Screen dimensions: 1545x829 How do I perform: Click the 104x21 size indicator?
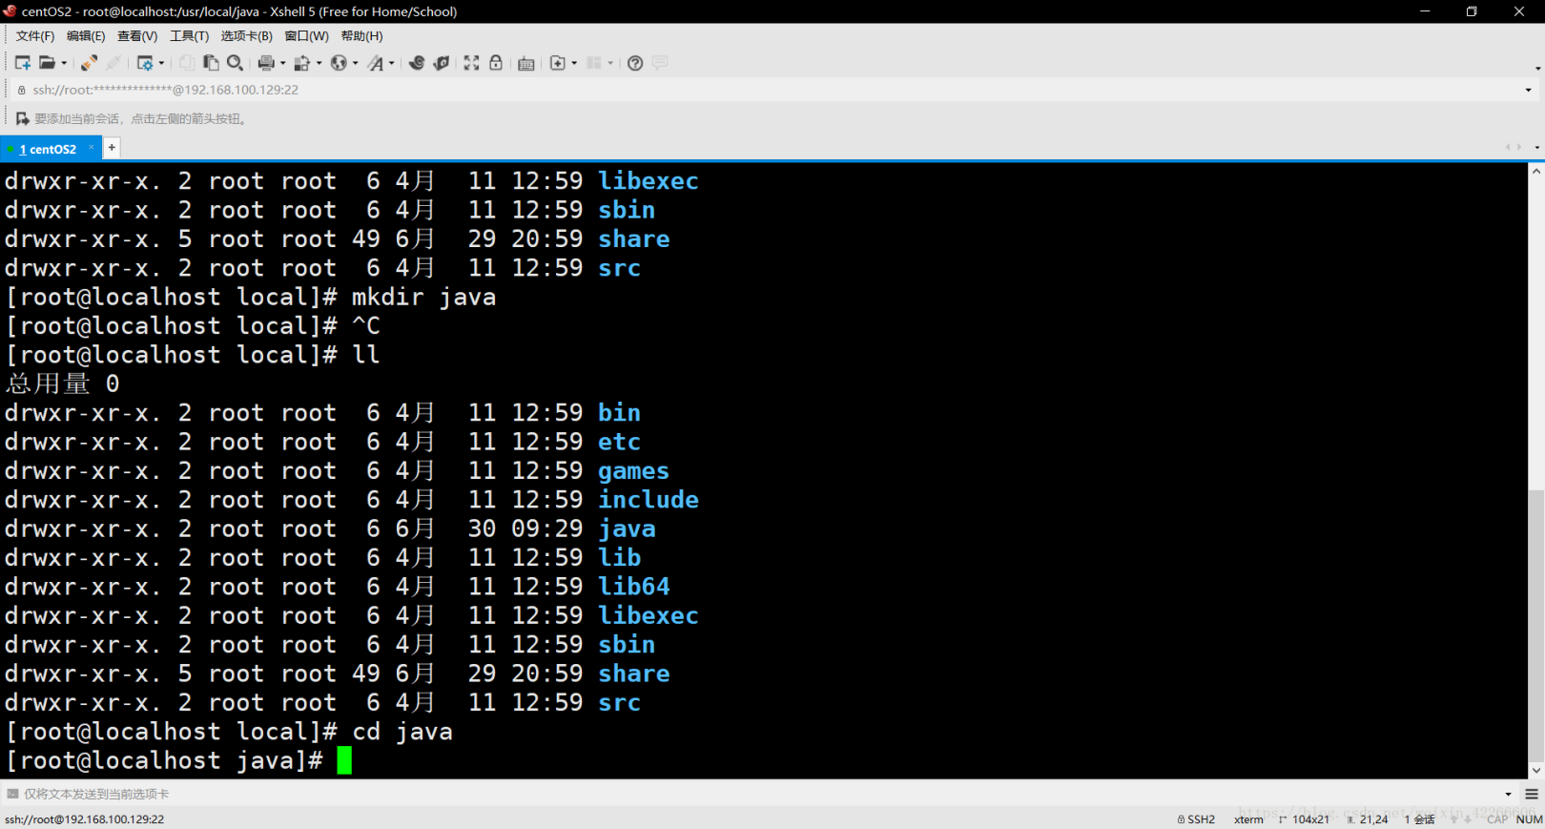1305,819
